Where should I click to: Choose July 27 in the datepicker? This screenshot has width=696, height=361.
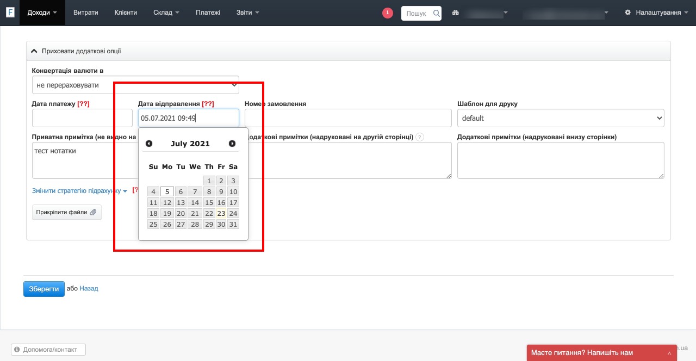pyautogui.click(x=181, y=224)
